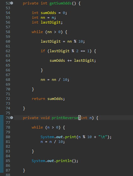133x176 pixels.
Task: Click the closing brace on line 83
Action: 33,151
